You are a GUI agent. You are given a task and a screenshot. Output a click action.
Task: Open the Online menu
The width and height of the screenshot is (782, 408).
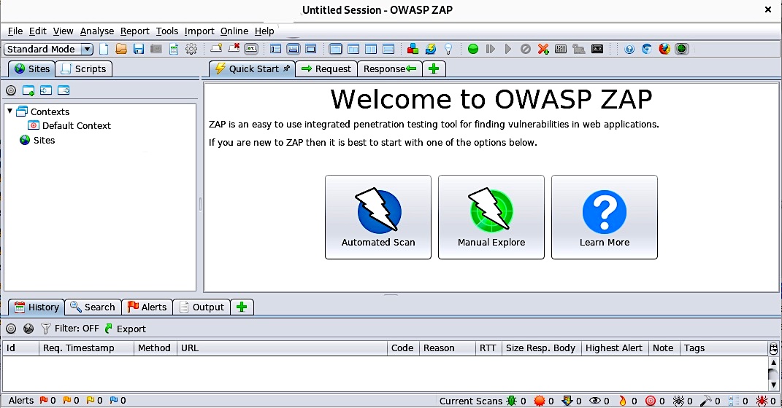point(234,31)
